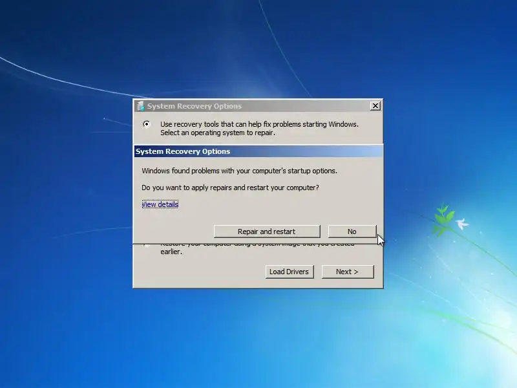Open the View details link
517x388 pixels.
(160, 204)
